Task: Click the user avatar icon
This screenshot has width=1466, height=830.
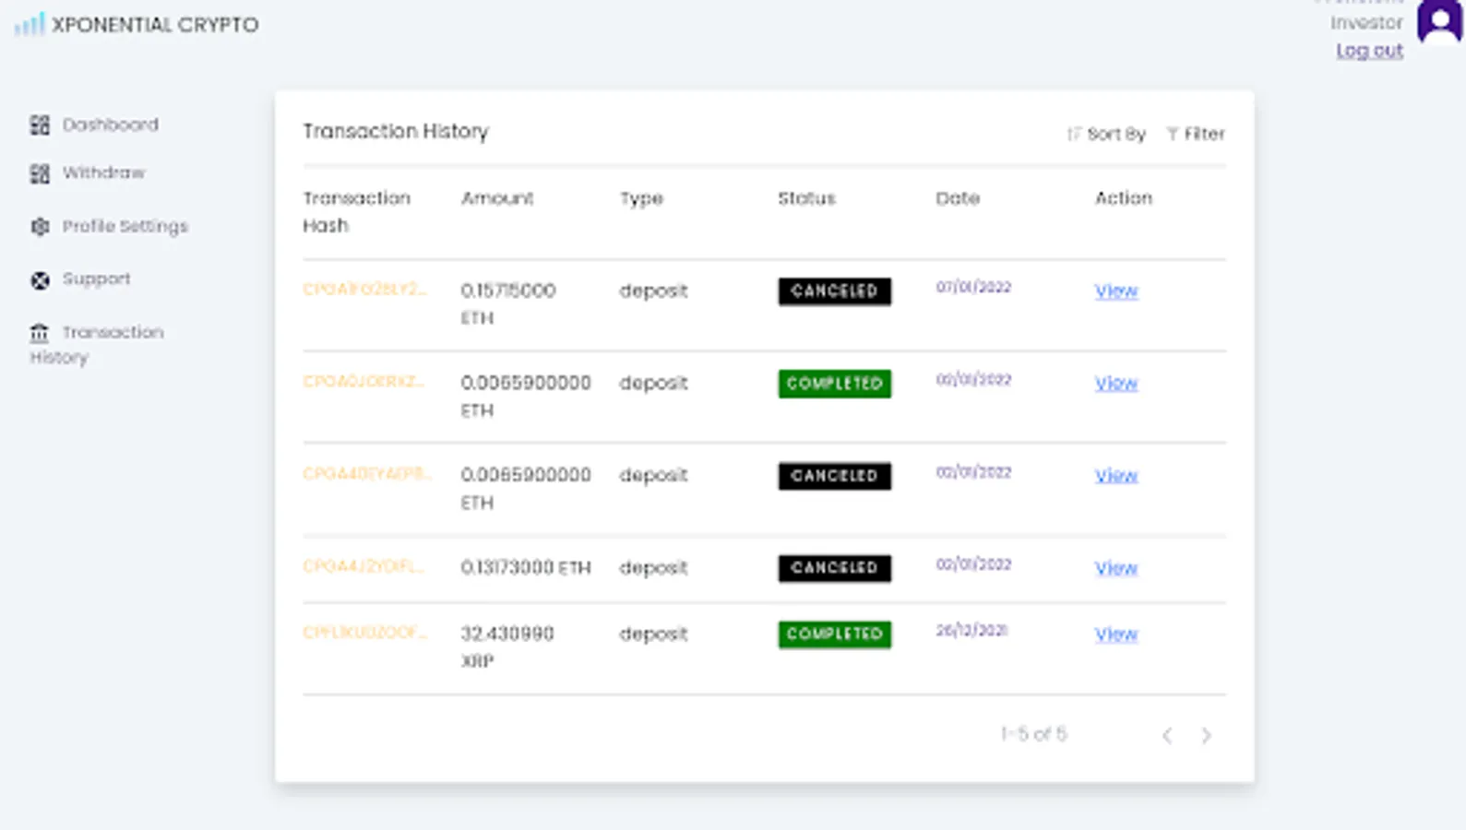Action: (x=1439, y=22)
